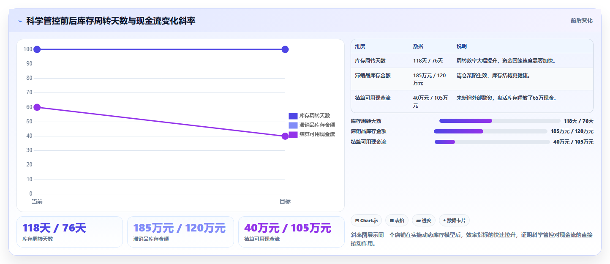Toggle the 结算可用现金流 legend entry in the chart

[312, 134]
